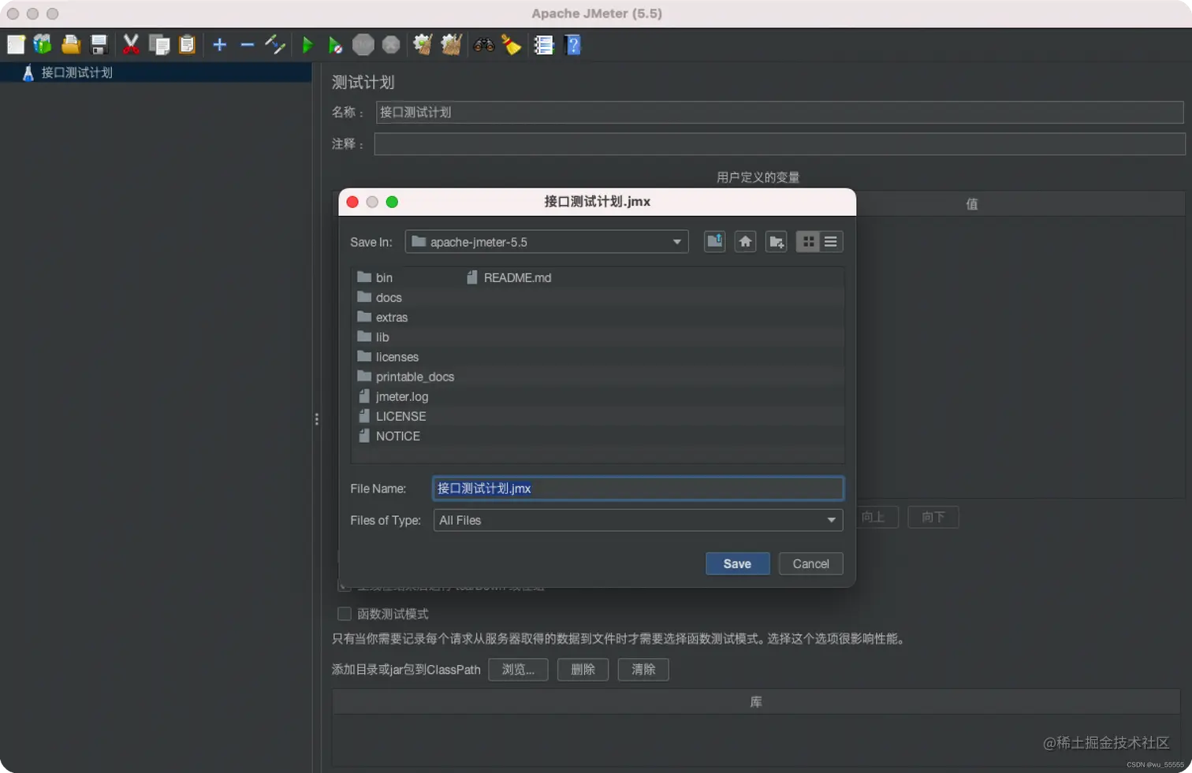
Task: Select the README.md file
Action: click(509, 277)
